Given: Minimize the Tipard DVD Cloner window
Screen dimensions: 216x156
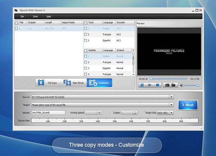Looking at the screenshot, I should pos(193,11).
